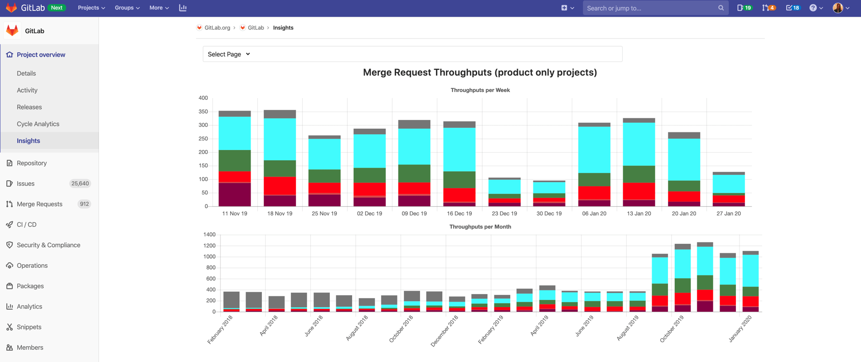This screenshot has width=861, height=362.
Task: Select Cycle Analytics in sidebar
Action: click(38, 124)
